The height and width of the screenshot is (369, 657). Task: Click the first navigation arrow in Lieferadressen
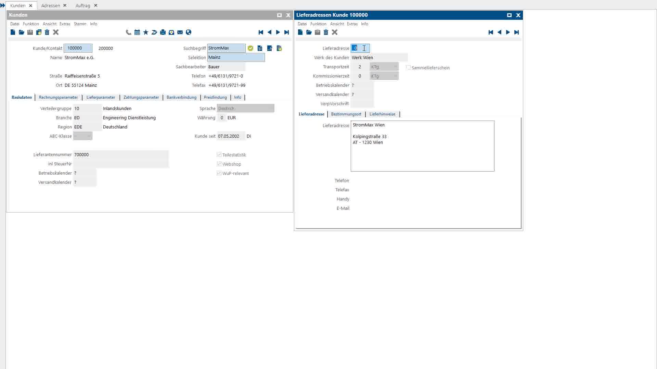point(490,32)
